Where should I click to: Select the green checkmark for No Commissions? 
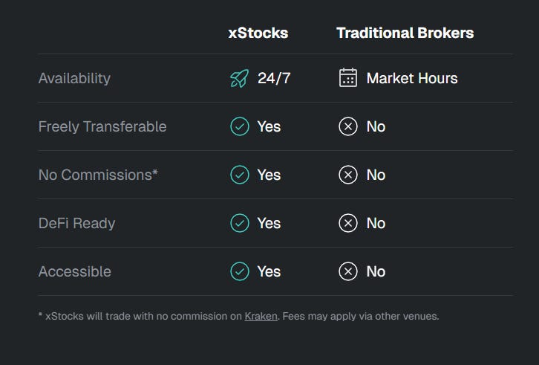point(240,175)
